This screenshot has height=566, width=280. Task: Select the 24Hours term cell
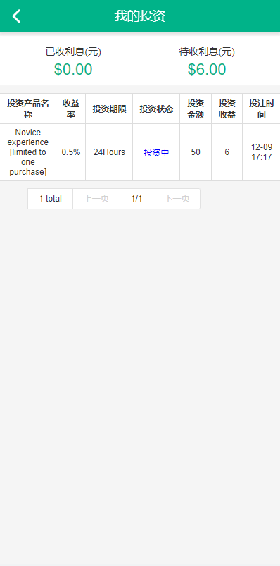[x=109, y=152]
